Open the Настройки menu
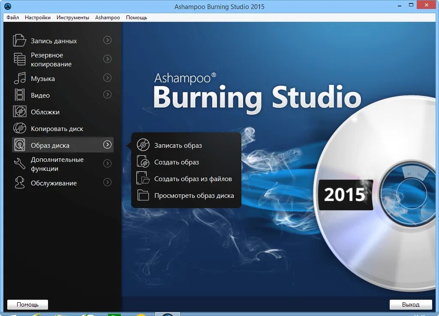 tap(38, 17)
